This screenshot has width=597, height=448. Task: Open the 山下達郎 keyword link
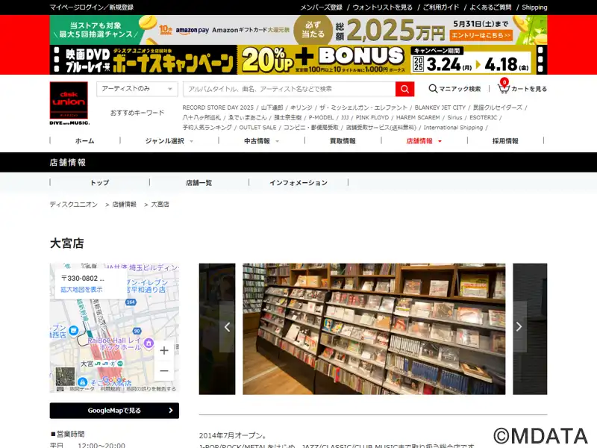(x=272, y=108)
